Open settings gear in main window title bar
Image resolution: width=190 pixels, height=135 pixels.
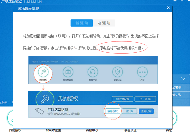coord(175,0)
